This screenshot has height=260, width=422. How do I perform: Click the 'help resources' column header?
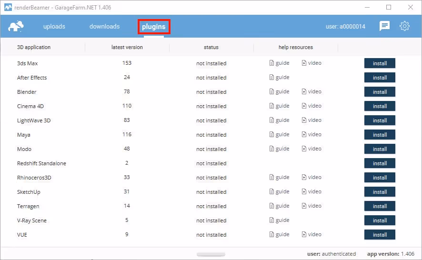295,47
